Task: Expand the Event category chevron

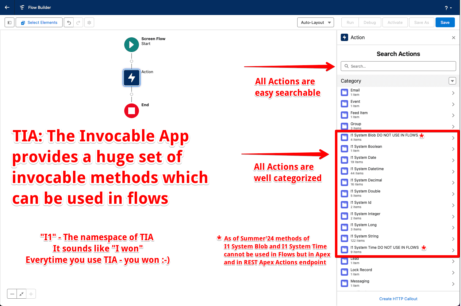Action: [x=453, y=104]
